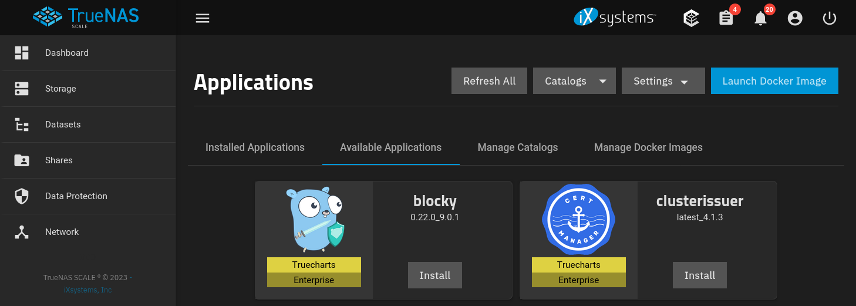Open the user account settings icon

795,18
